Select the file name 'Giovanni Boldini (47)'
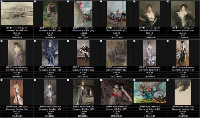Screen dimensions: 200x118 coord(116,30)
